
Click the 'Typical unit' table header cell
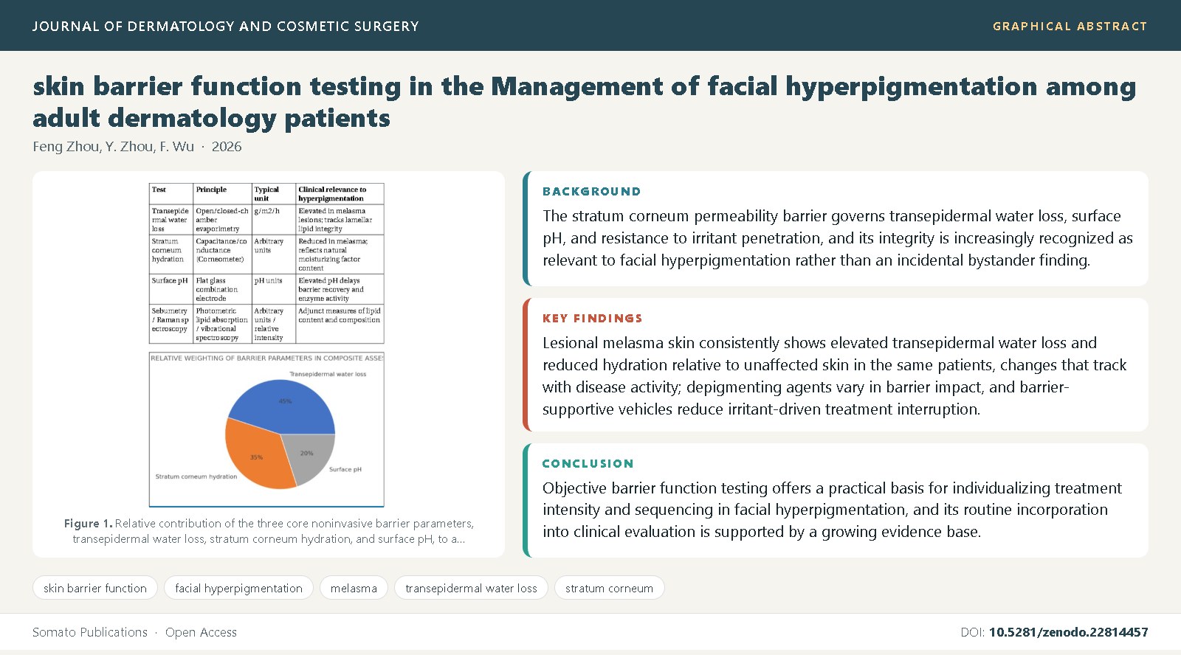coord(274,194)
